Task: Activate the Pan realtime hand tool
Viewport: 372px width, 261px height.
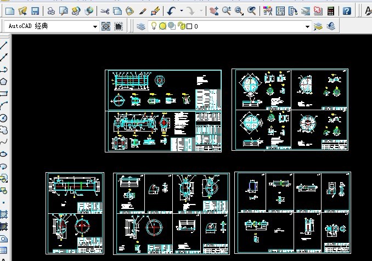Action: (x=214, y=11)
